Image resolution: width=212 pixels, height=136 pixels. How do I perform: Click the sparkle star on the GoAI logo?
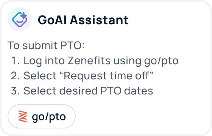(23, 15)
